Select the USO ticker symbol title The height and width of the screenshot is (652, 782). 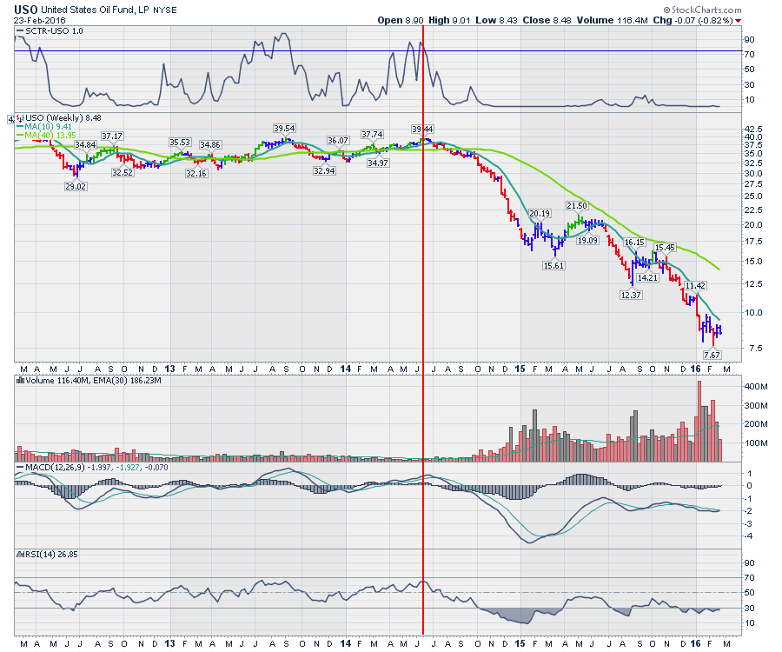(x=26, y=8)
